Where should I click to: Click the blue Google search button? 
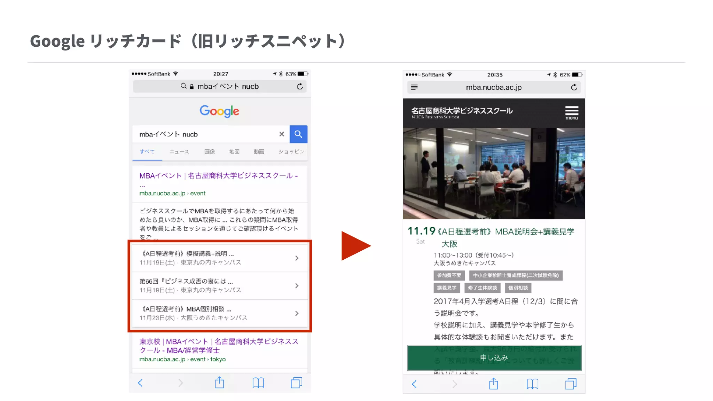pos(298,134)
